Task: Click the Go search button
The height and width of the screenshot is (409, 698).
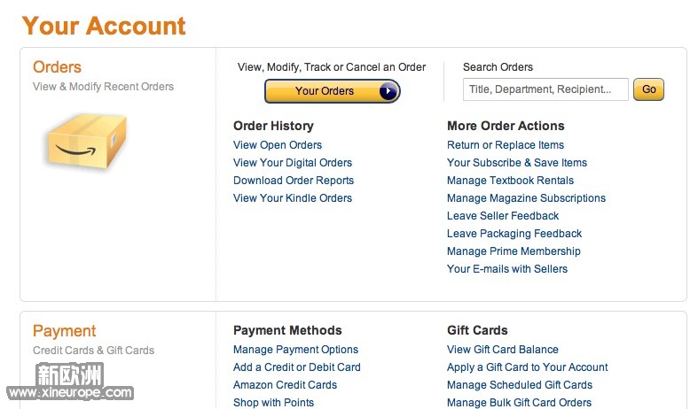Action: (648, 89)
